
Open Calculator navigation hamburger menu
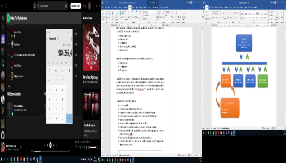tap(48, 39)
